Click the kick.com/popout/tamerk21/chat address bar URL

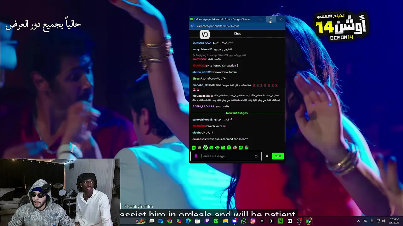pyautogui.click(x=218, y=26)
